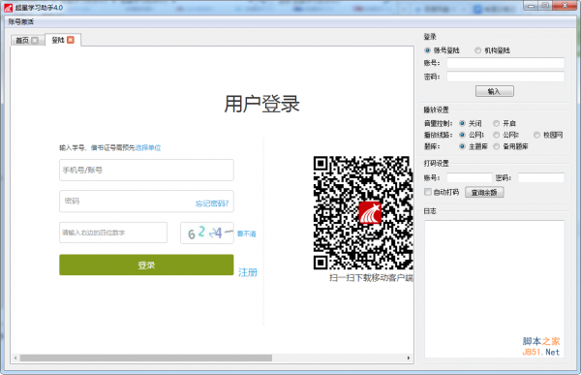This screenshot has height=375, width=581.
Task: Open the 注册 link
Action: tap(248, 272)
